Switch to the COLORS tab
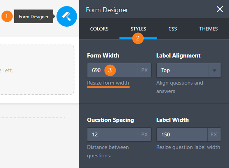This screenshot has height=168, width=229. [99, 29]
